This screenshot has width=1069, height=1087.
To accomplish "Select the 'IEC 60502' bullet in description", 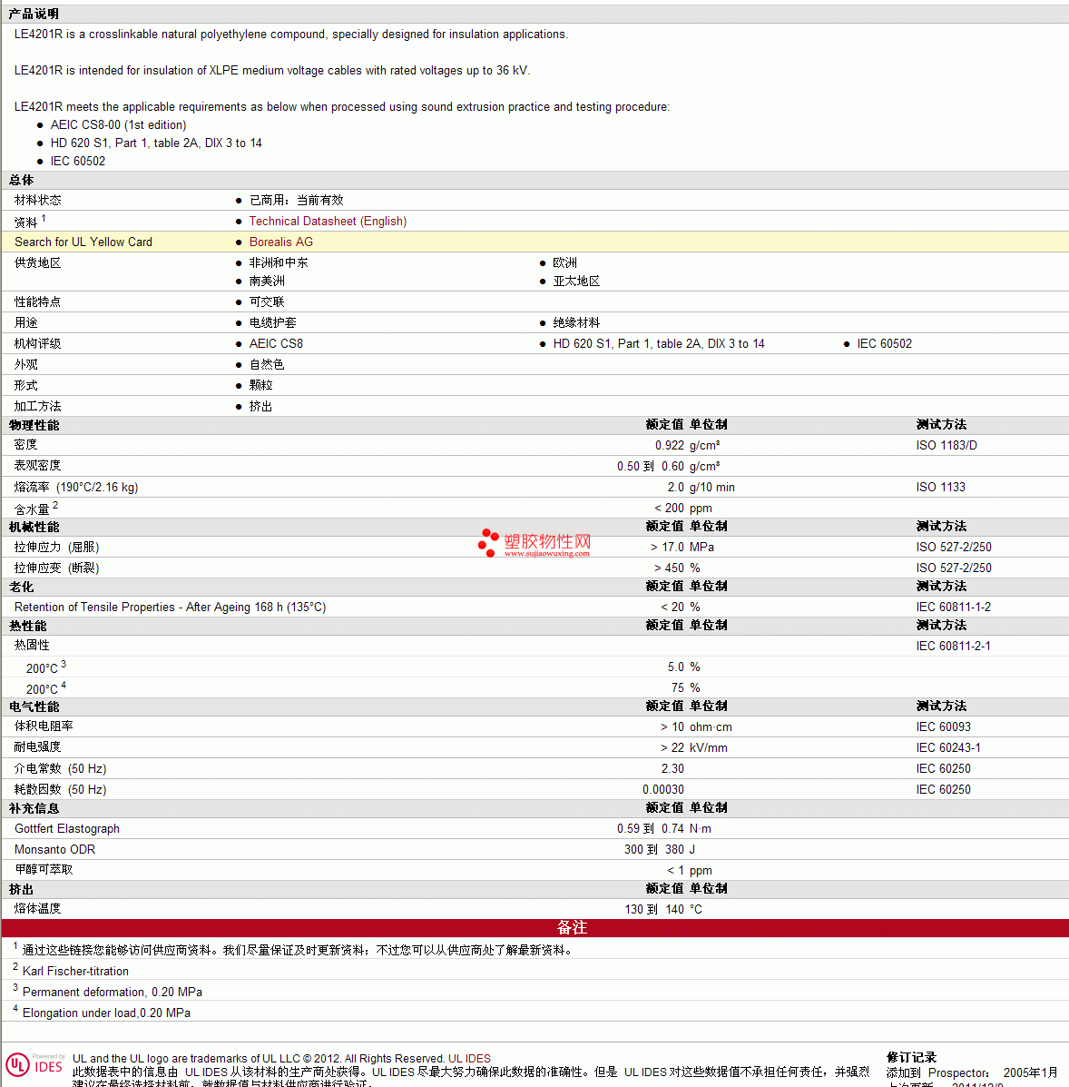I will coord(78,161).
